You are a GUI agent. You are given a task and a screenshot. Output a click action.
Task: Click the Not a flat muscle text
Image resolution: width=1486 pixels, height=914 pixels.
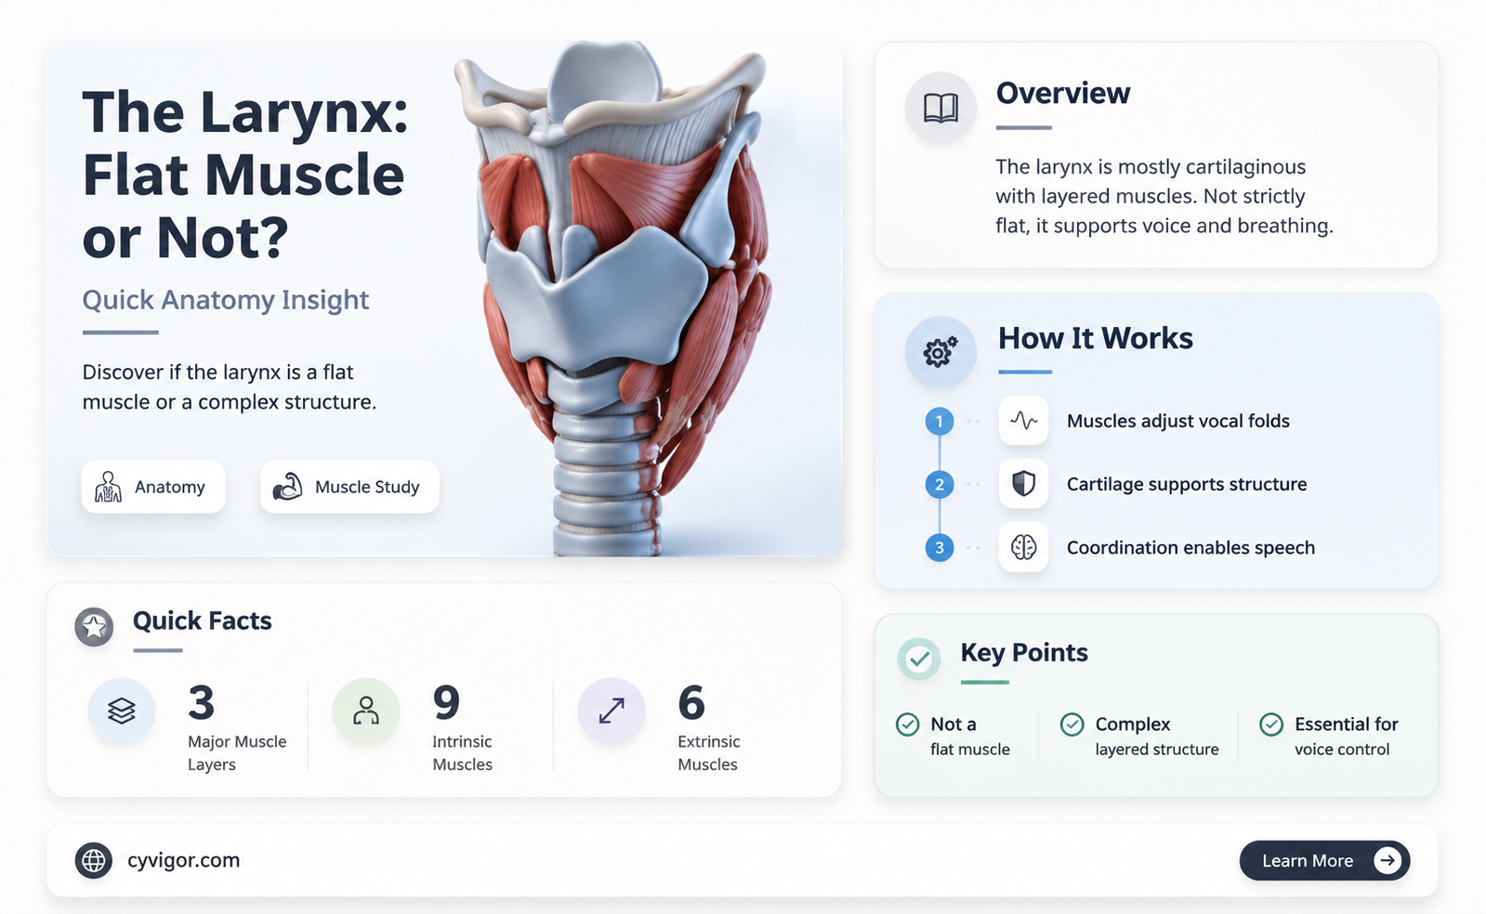(x=970, y=737)
